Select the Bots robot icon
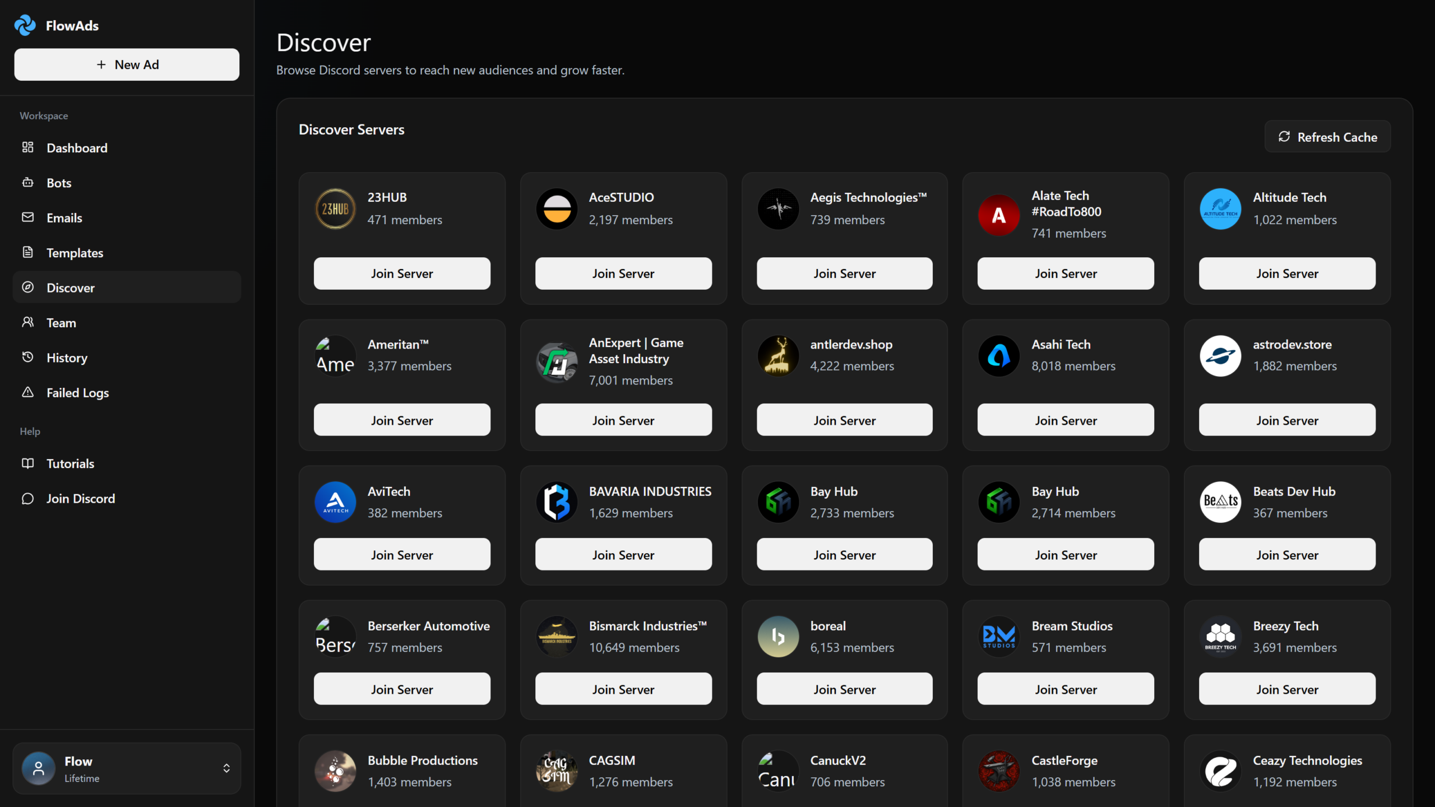Image resolution: width=1435 pixels, height=807 pixels. pos(27,182)
